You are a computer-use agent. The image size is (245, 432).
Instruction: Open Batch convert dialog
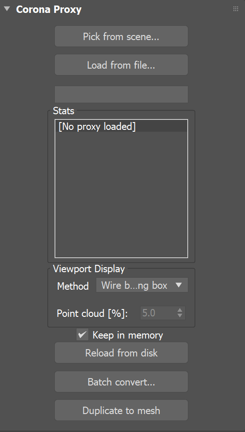click(121, 382)
